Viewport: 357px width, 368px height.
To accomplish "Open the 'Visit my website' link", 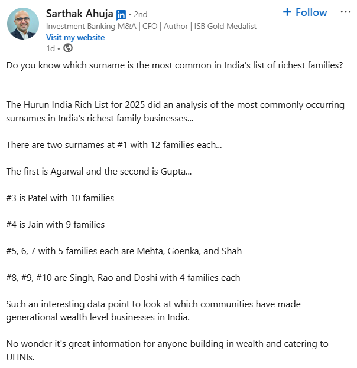I will click(75, 37).
